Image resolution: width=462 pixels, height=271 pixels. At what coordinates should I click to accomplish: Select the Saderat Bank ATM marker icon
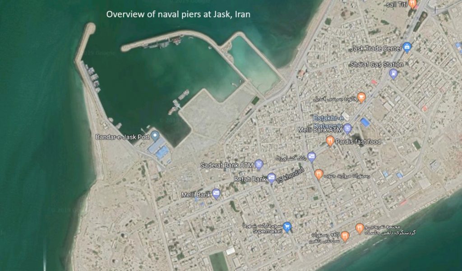(259, 165)
